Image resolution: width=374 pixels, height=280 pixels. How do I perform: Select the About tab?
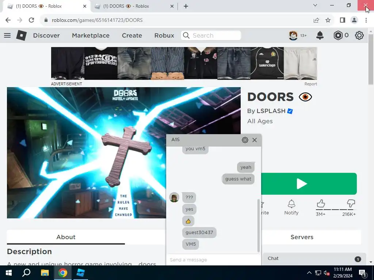click(x=66, y=237)
